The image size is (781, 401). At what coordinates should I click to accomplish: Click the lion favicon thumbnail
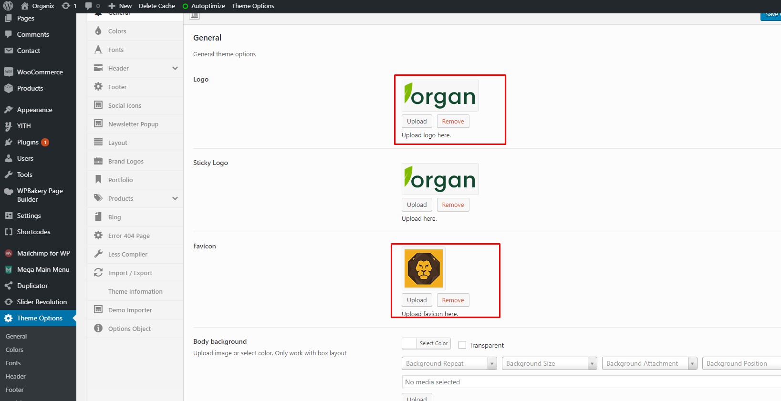coord(424,268)
